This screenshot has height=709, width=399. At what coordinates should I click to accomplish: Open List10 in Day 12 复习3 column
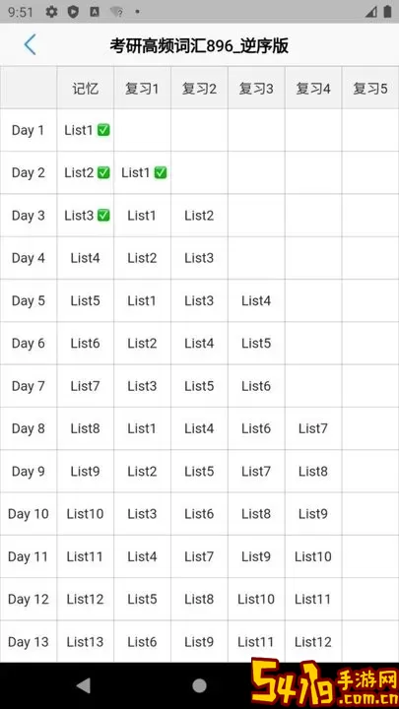(x=256, y=599)
